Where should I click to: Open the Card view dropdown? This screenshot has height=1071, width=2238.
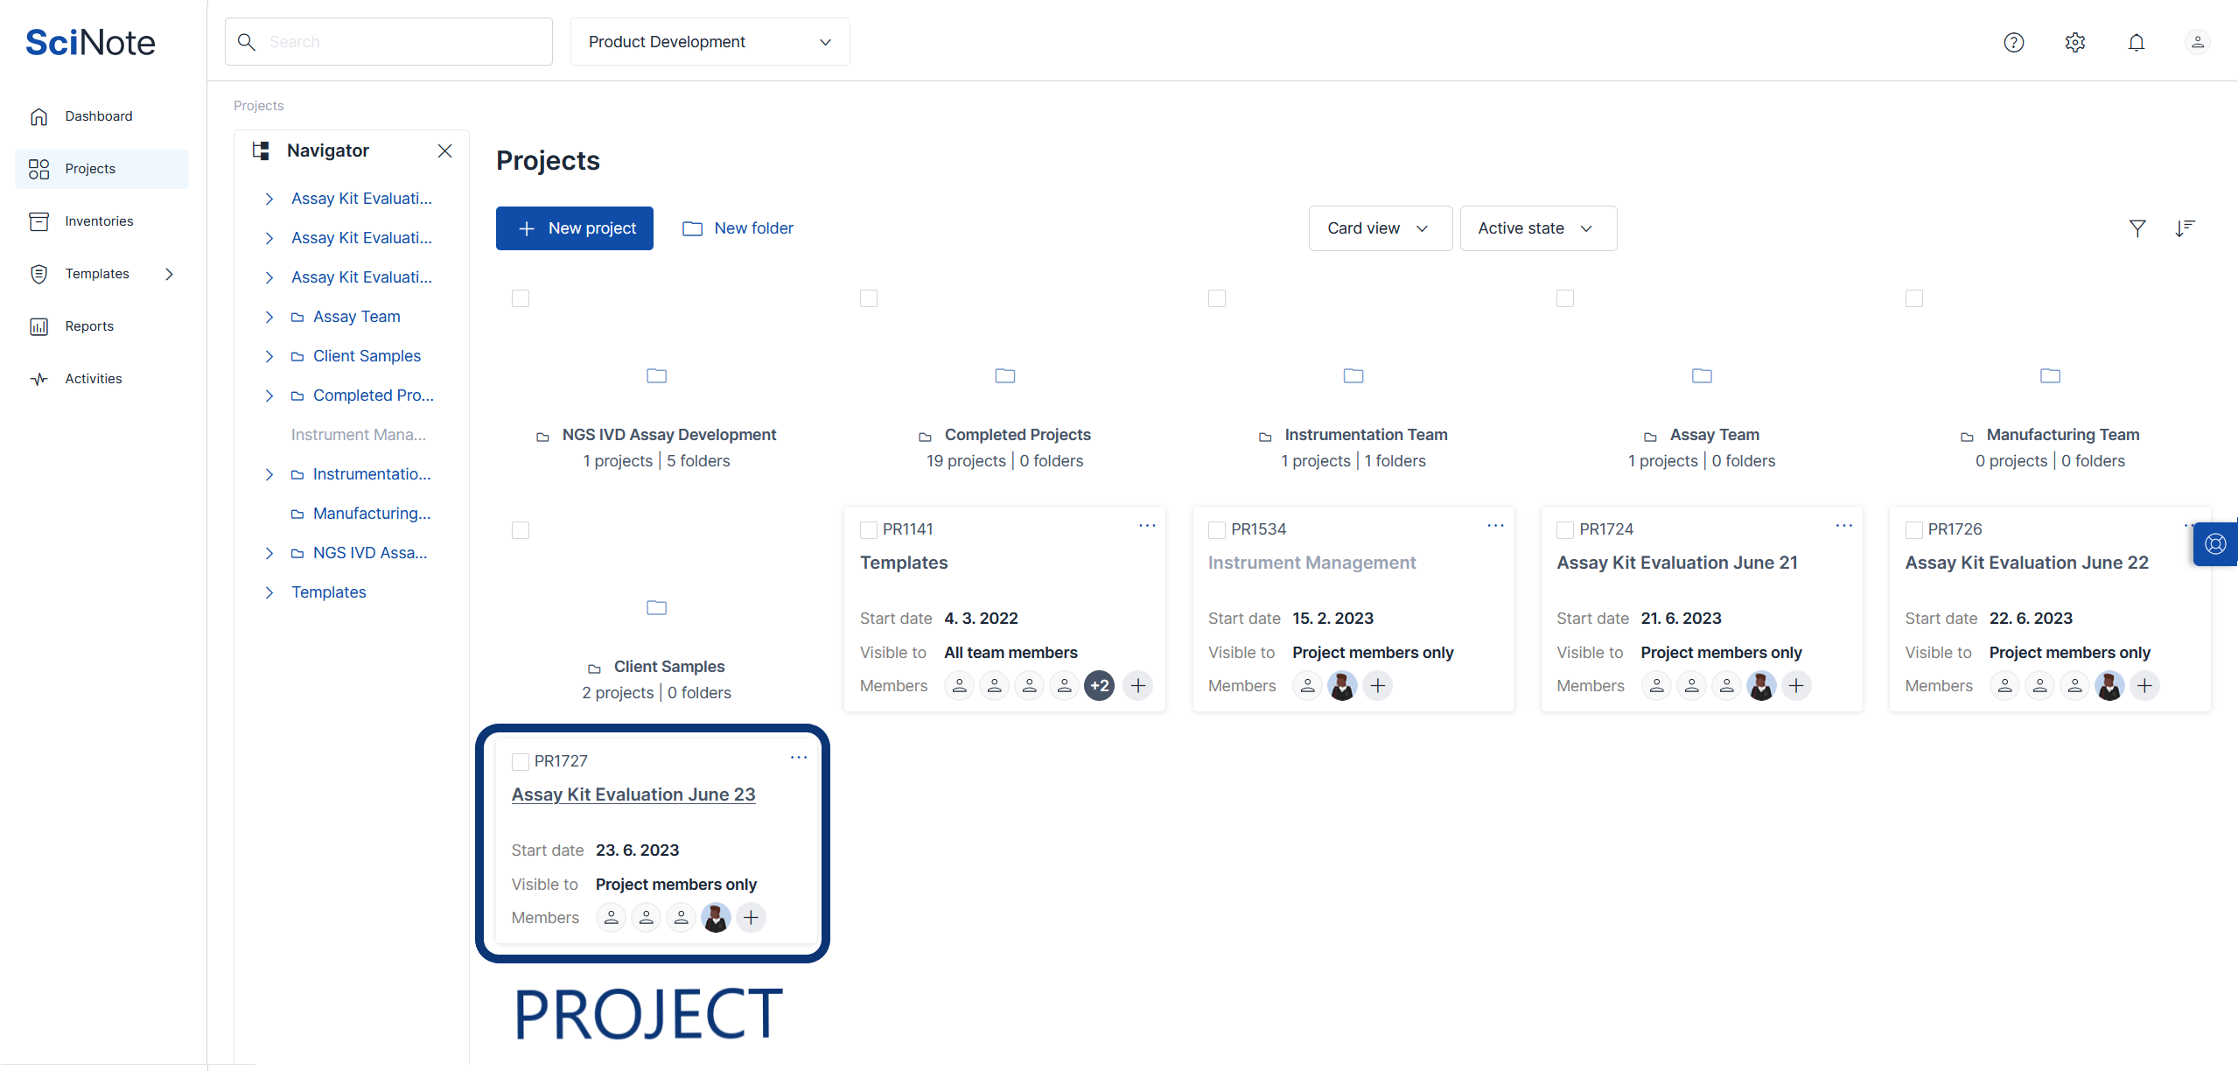(1379, 228)
